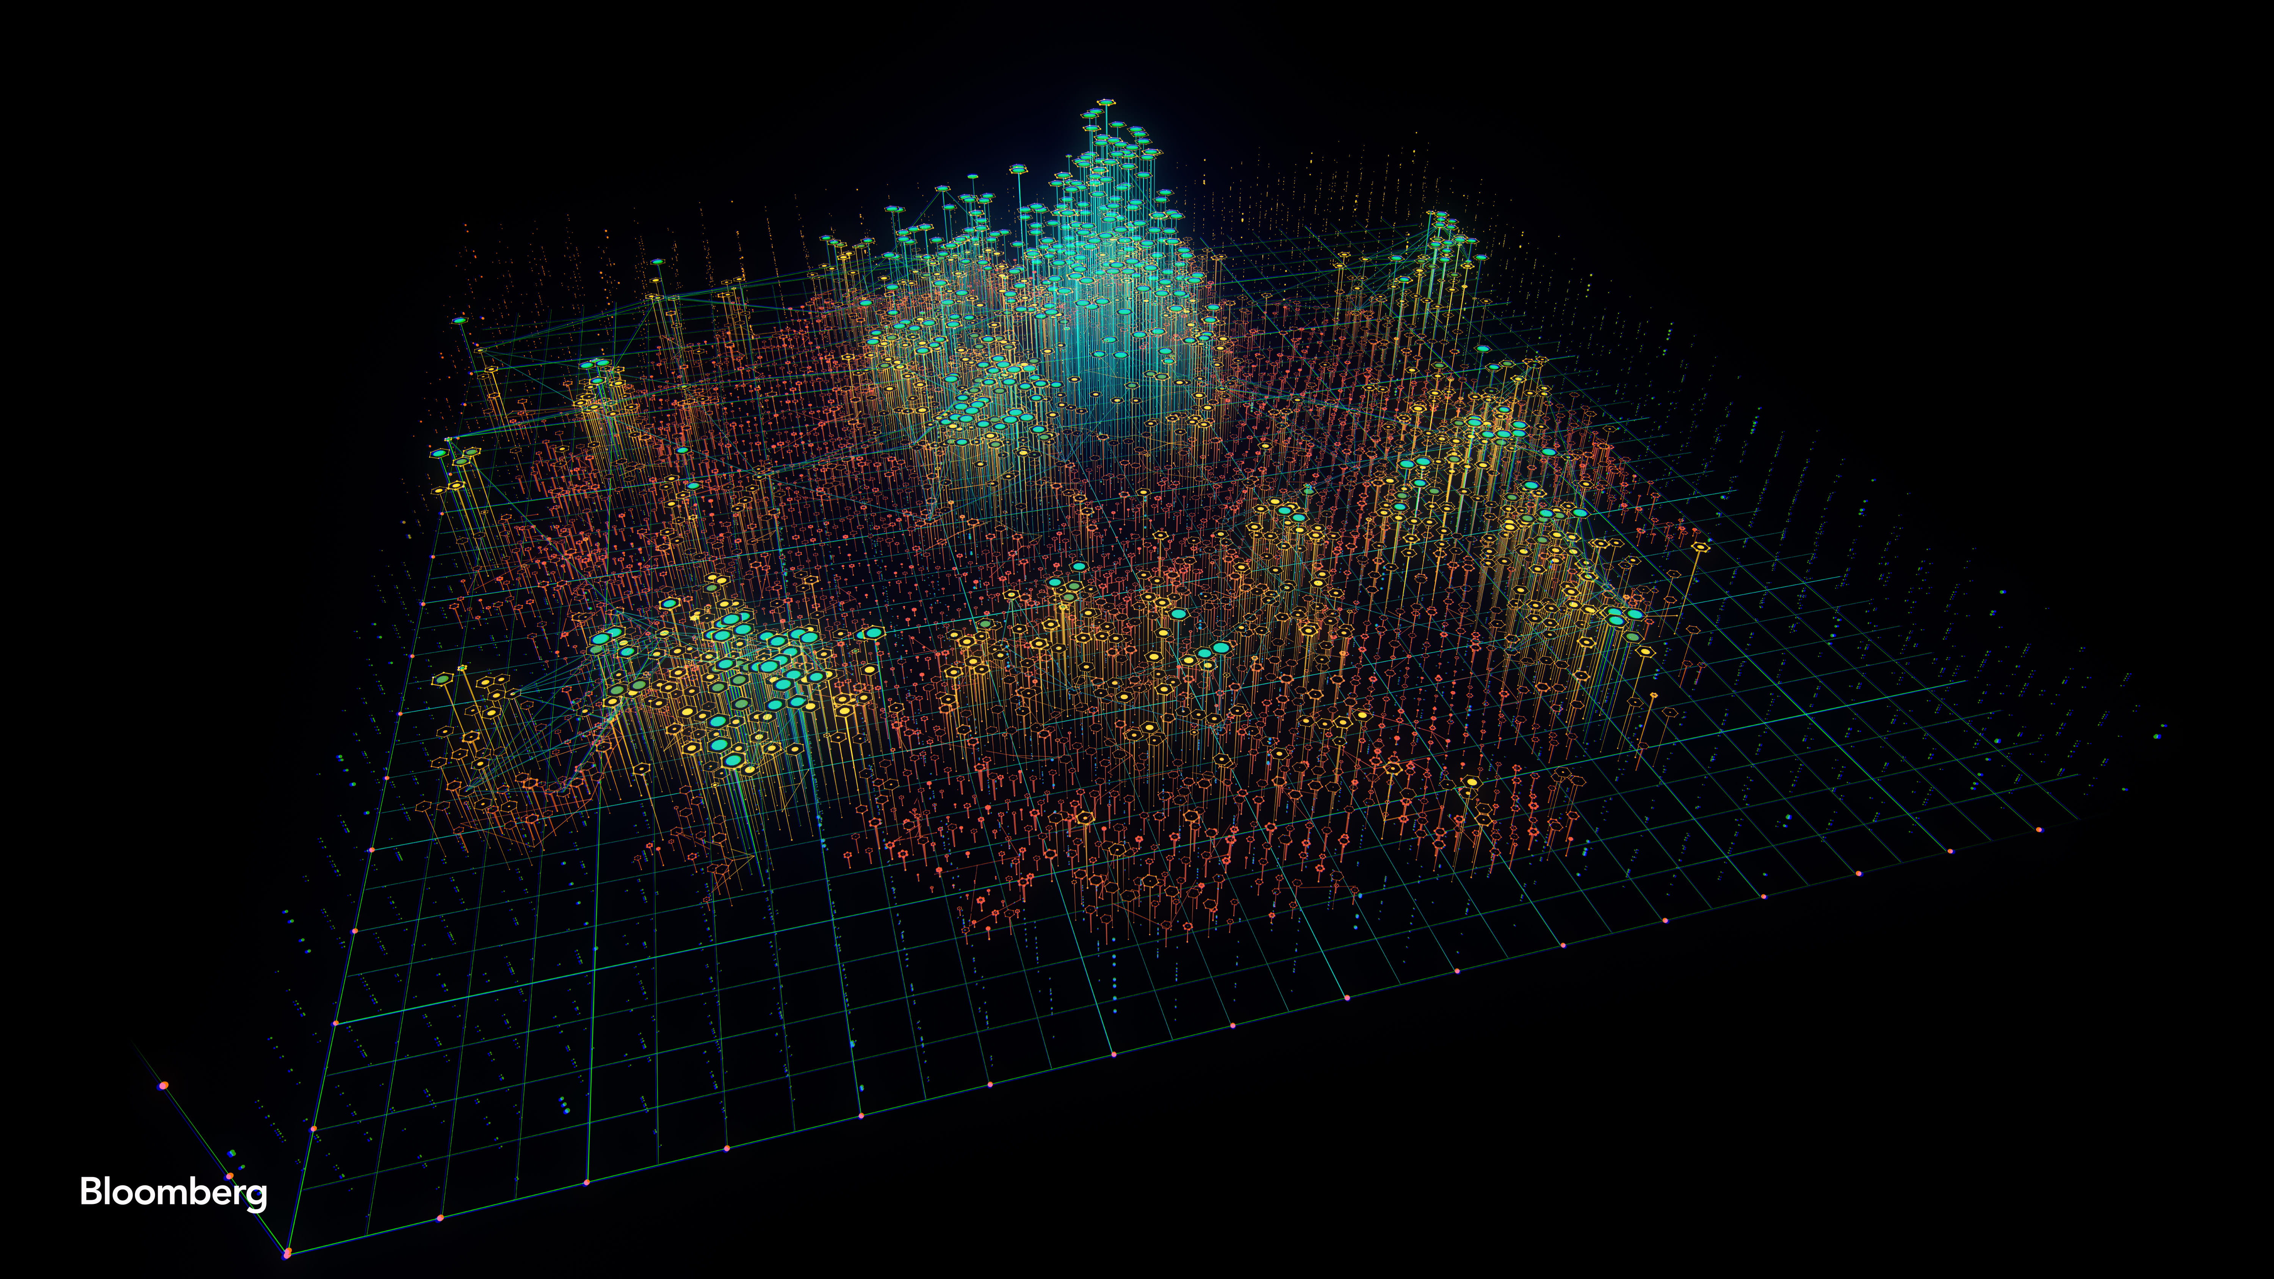Click the first orange dot right of grid corner
Viewport: 2274px width, 1279px height.
click(440, 1218)
